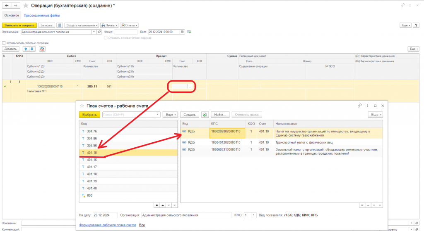Click the green-check icon right of date field
424x231 pixels.
click(189, 32)
